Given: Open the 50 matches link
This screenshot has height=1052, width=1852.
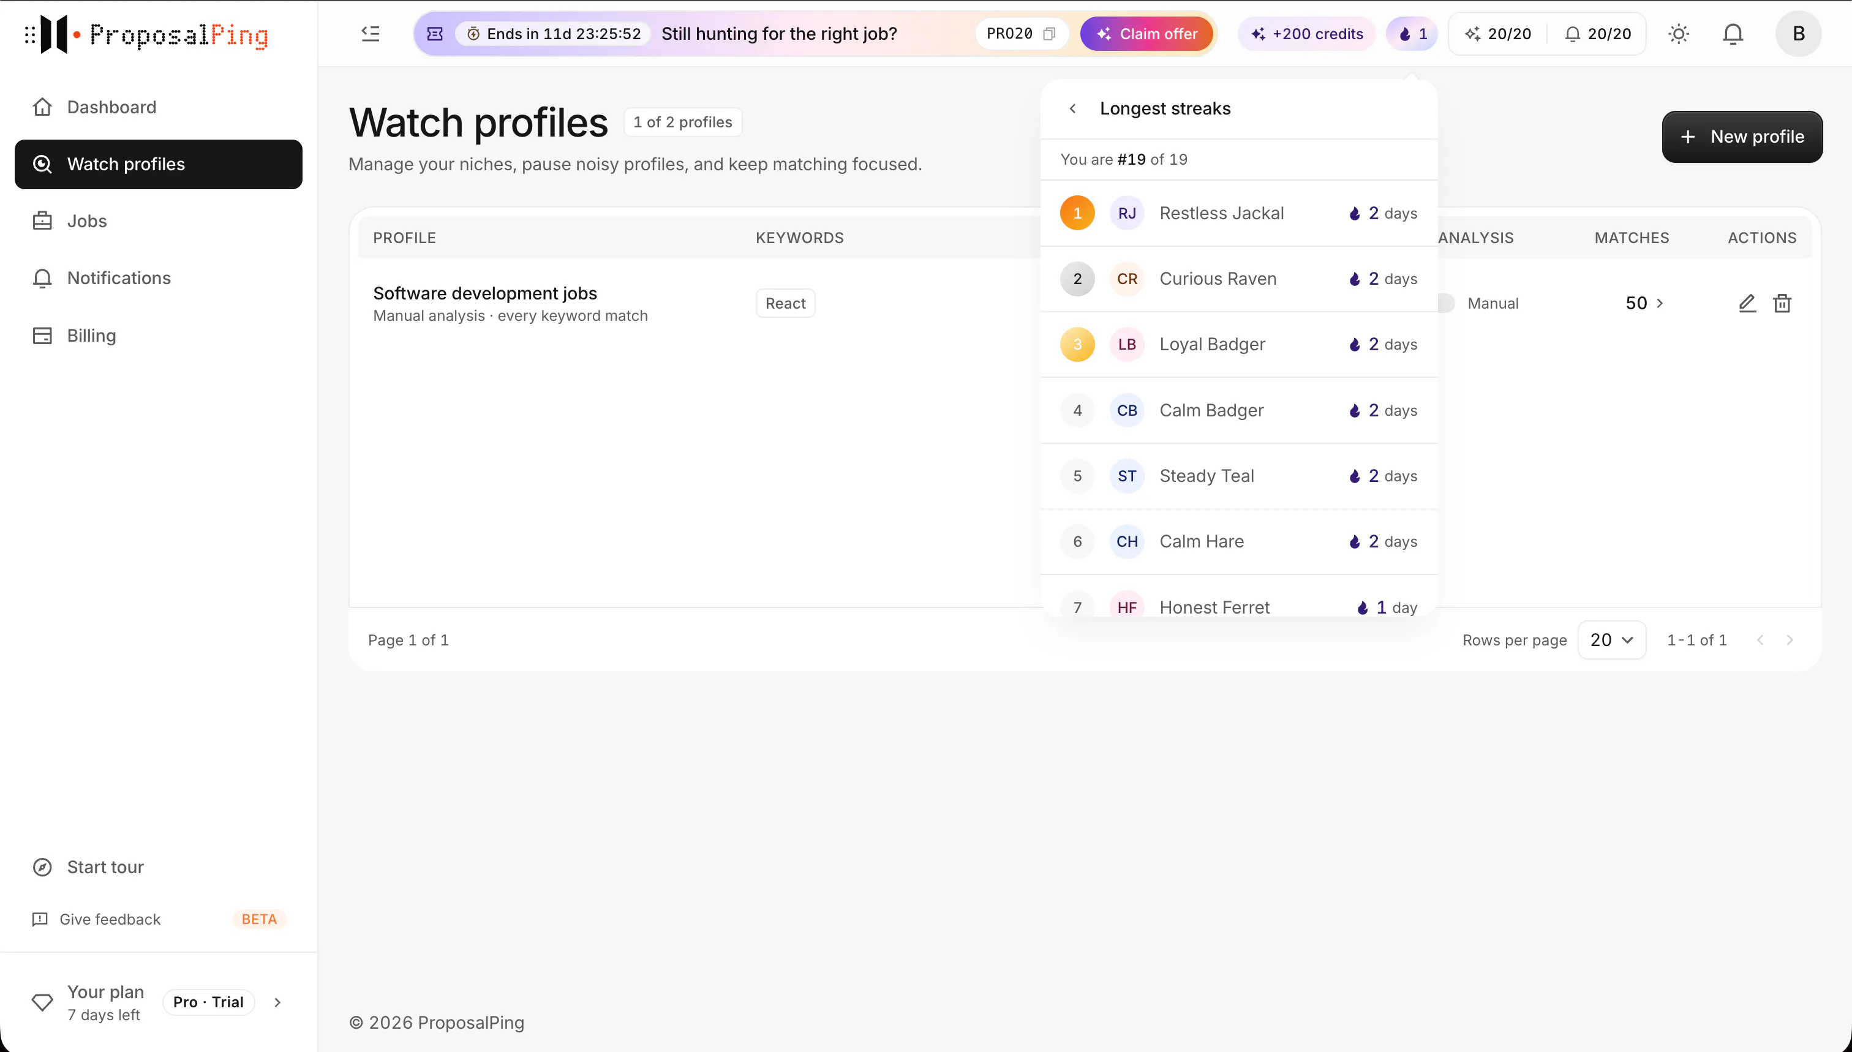Looking at the screenshot, I should tap(1644, 304).
